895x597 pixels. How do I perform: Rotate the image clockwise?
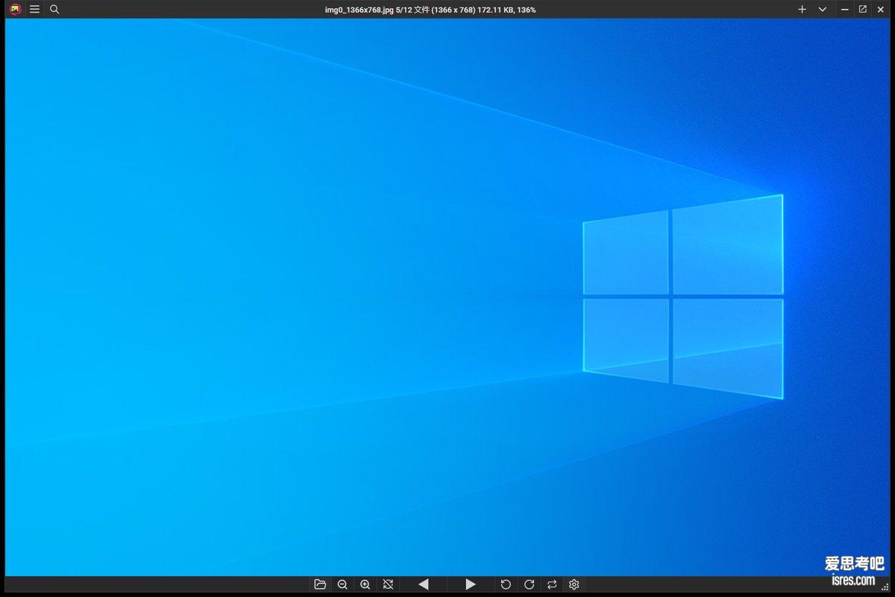[529, 584]
